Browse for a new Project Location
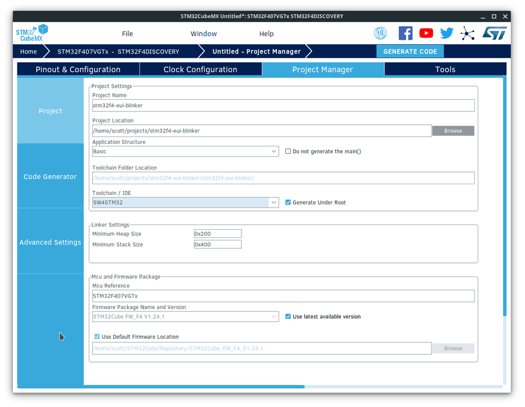This screenshot has width=525, height=407. tap(453, 131)
